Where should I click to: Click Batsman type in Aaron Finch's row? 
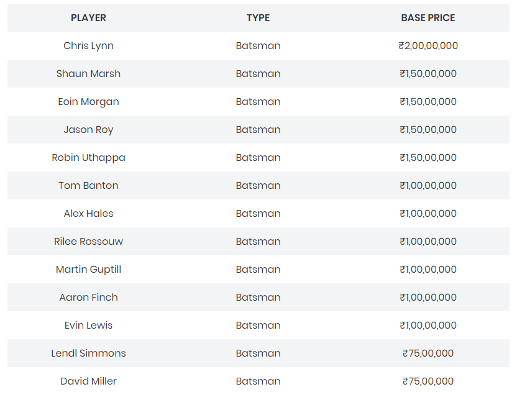(x=258, y=298)
